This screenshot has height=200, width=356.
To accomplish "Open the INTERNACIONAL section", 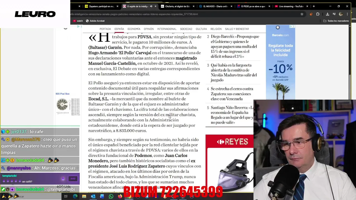I will 167,29.
